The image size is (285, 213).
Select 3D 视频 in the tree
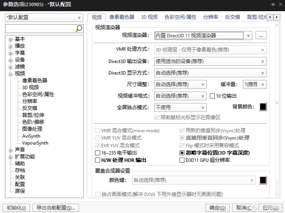[x=31, y=87]
